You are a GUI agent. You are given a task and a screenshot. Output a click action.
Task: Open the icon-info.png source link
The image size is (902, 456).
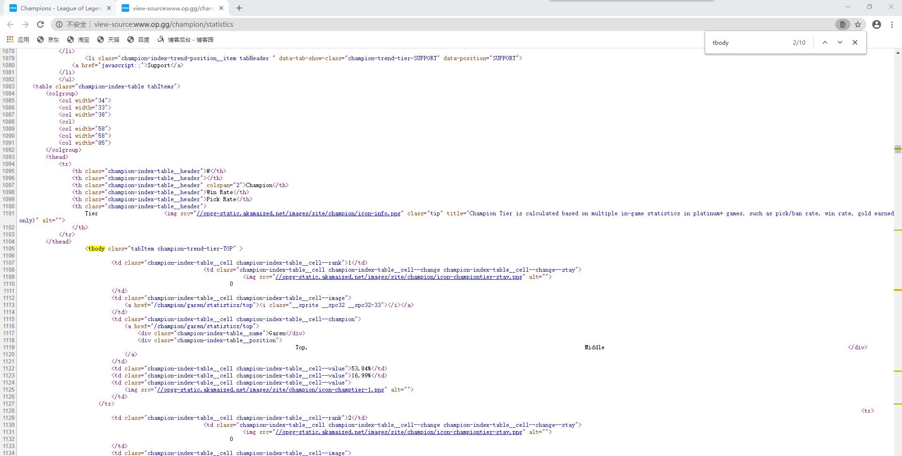(x=298, y=213)
